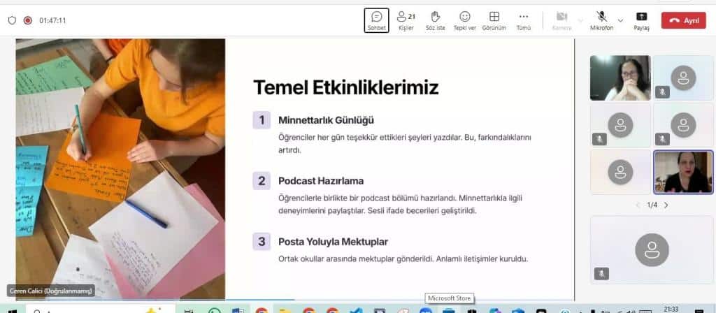Open the Sohbet chat panel
The image size is (716, 313).
(x=376, y=20)
